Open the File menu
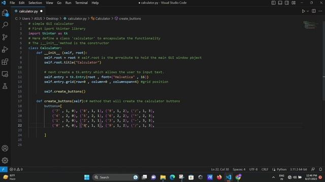 pyautogui.click(x=12, y=3)
